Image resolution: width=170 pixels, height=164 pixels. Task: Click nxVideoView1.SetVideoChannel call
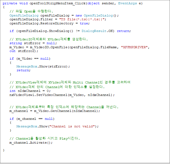[62, 95]
